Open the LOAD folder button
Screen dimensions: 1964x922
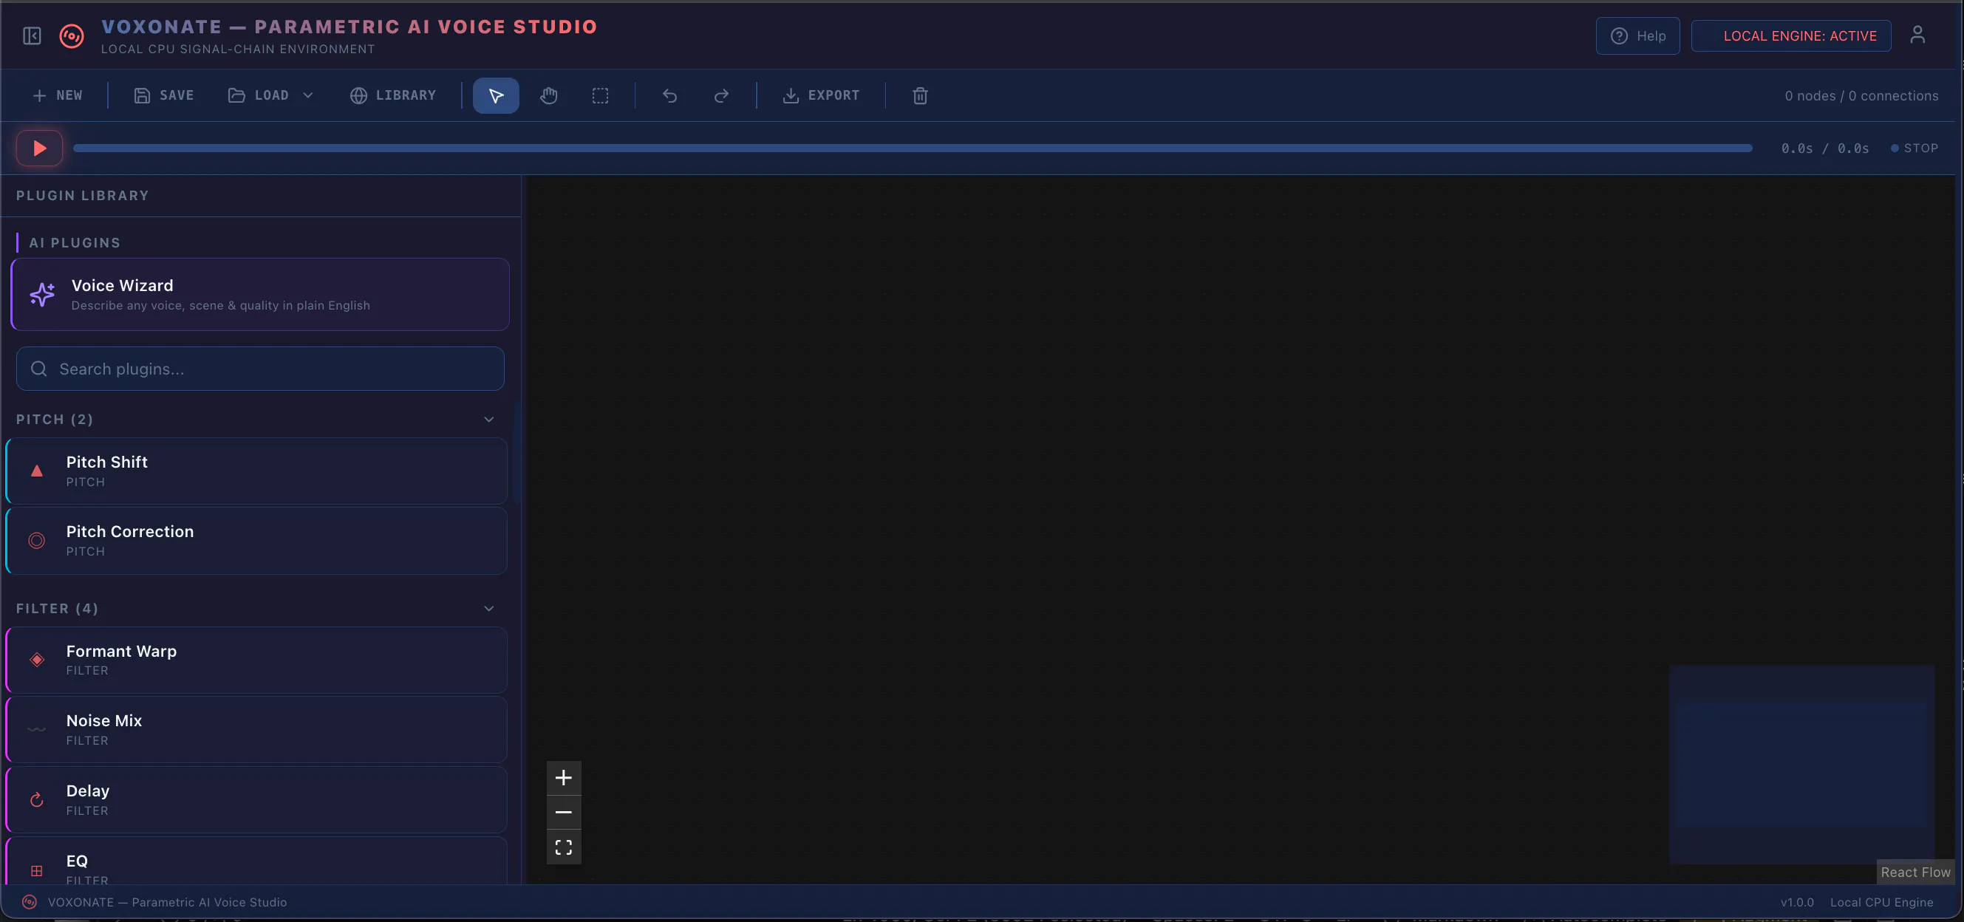pyautogui.click(x=259, y=95)
